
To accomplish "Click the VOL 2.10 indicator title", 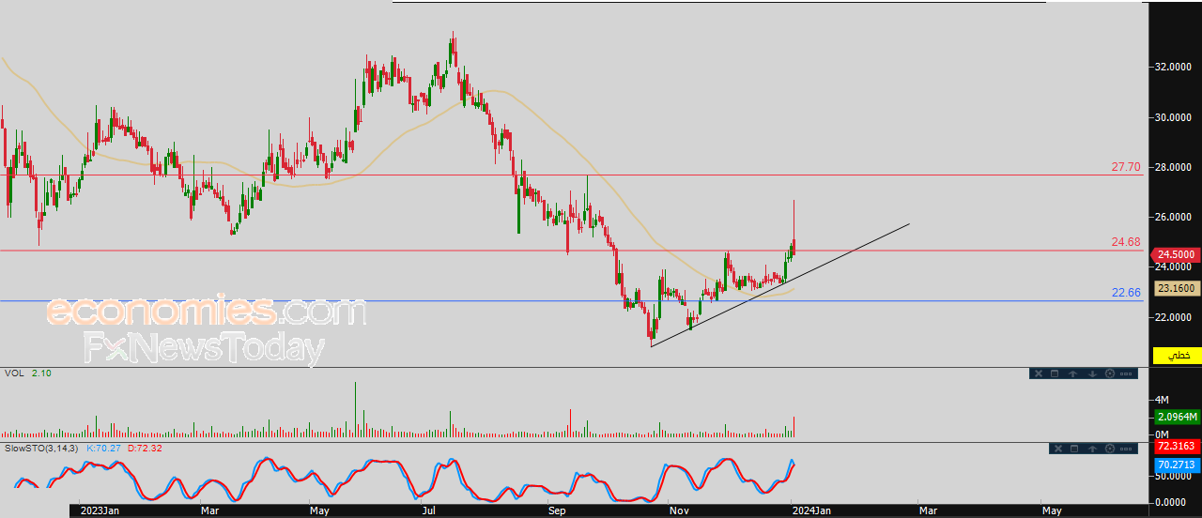I will (26, 373).
